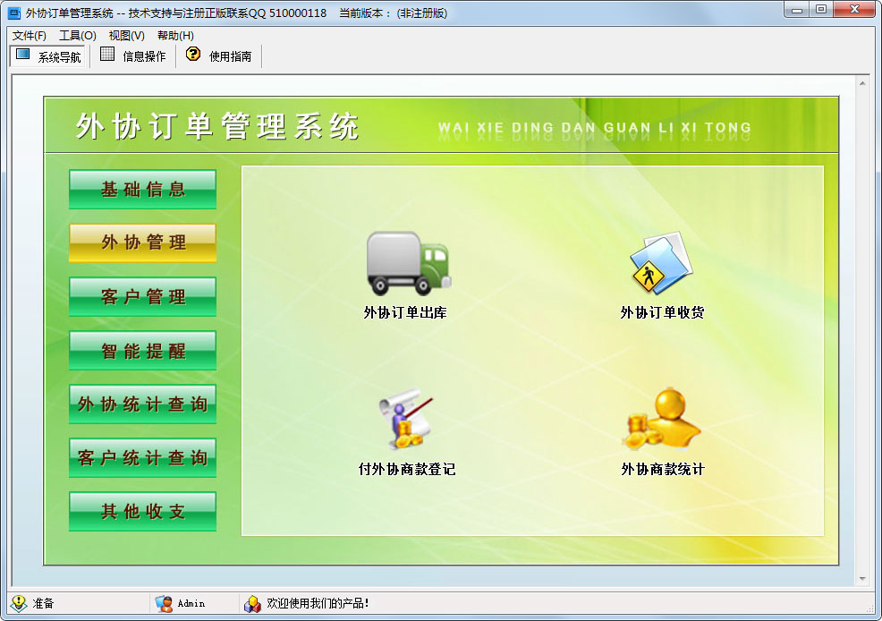Open the 其他收支 section

tap(143, 512)
